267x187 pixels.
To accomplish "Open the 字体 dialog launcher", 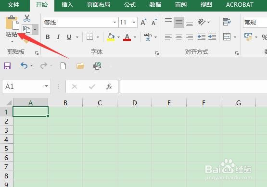I will [157, 53].
